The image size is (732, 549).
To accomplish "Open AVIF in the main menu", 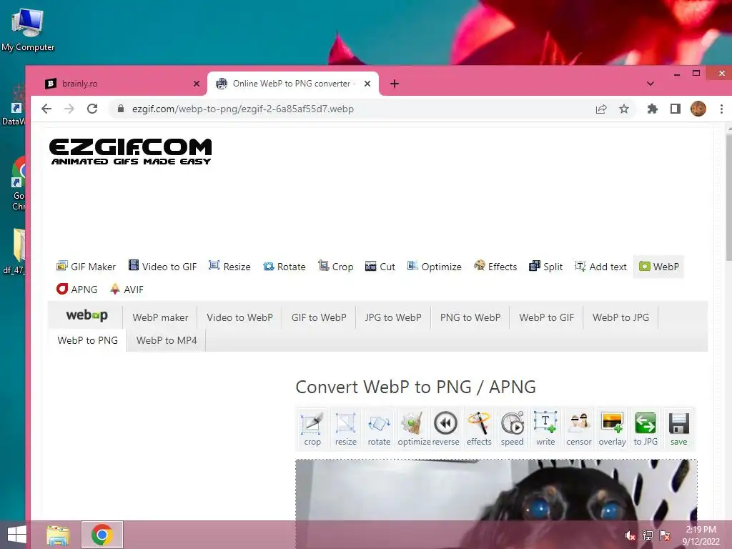I will coord(127,290).
